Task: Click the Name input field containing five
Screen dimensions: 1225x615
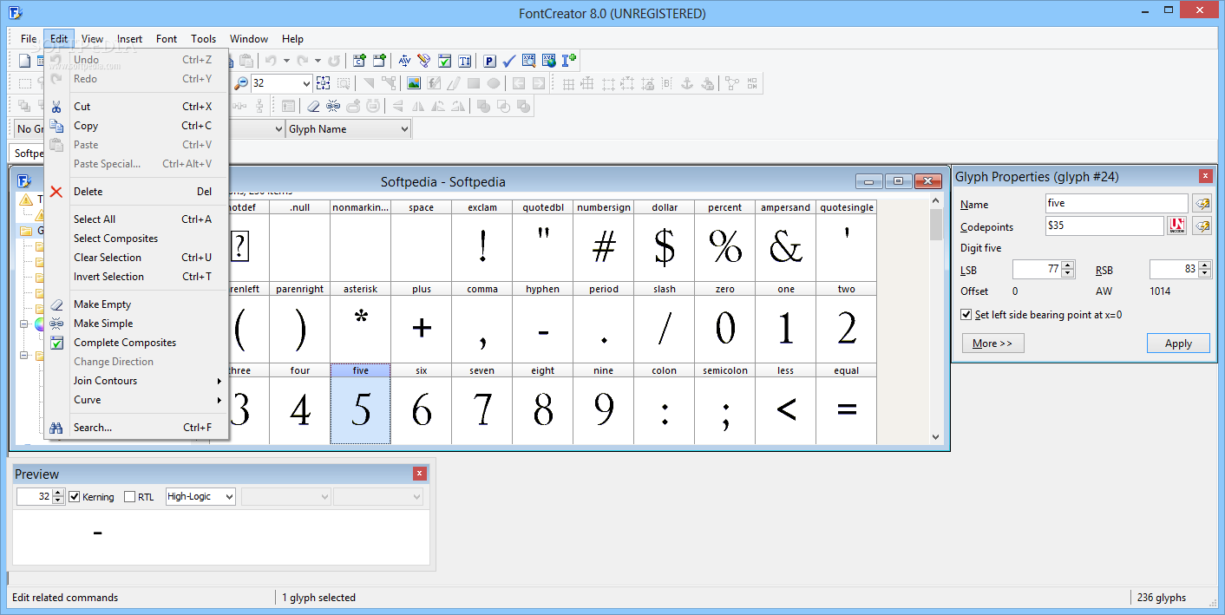Action: (1117, 204)
